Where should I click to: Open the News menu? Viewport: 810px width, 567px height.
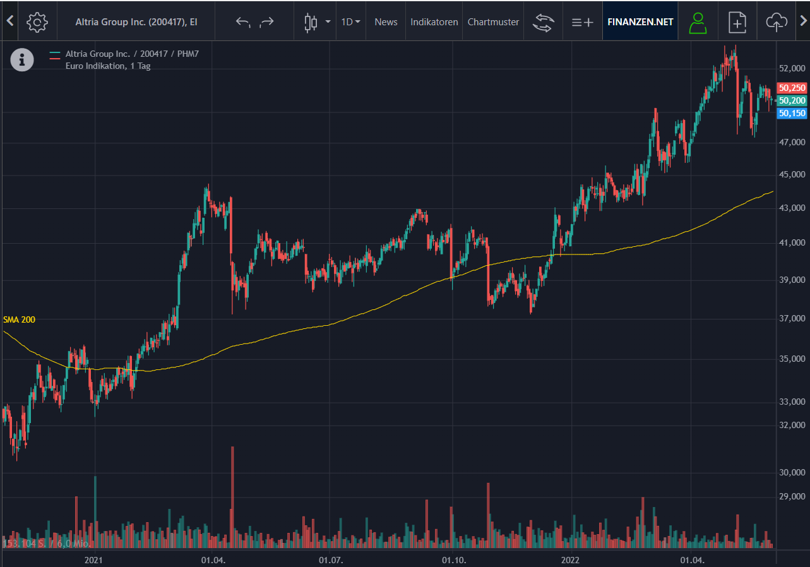386,21
